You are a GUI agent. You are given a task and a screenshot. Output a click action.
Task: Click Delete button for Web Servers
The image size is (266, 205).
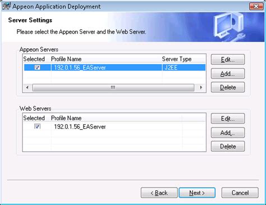pyautogui.click(x=228, y=146)
